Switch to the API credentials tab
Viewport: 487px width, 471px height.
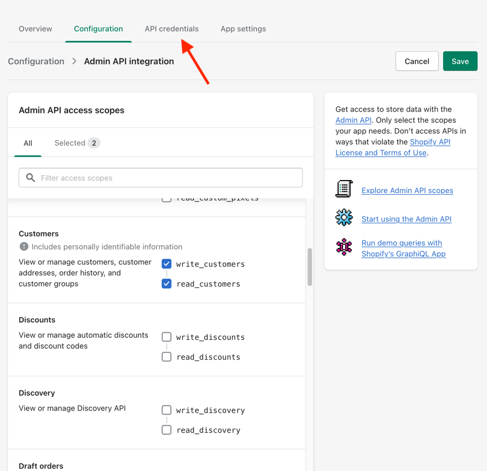[x=172, y=29]
